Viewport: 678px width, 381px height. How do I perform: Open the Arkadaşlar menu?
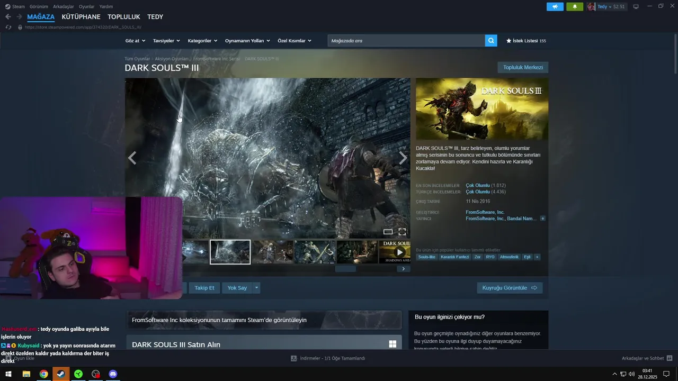[x=64, y=6]
